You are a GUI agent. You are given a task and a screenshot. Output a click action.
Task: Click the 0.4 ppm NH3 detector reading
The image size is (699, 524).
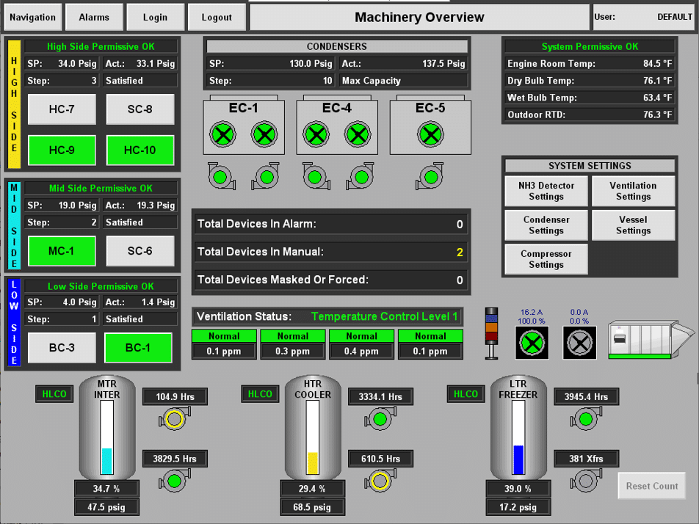361,351
